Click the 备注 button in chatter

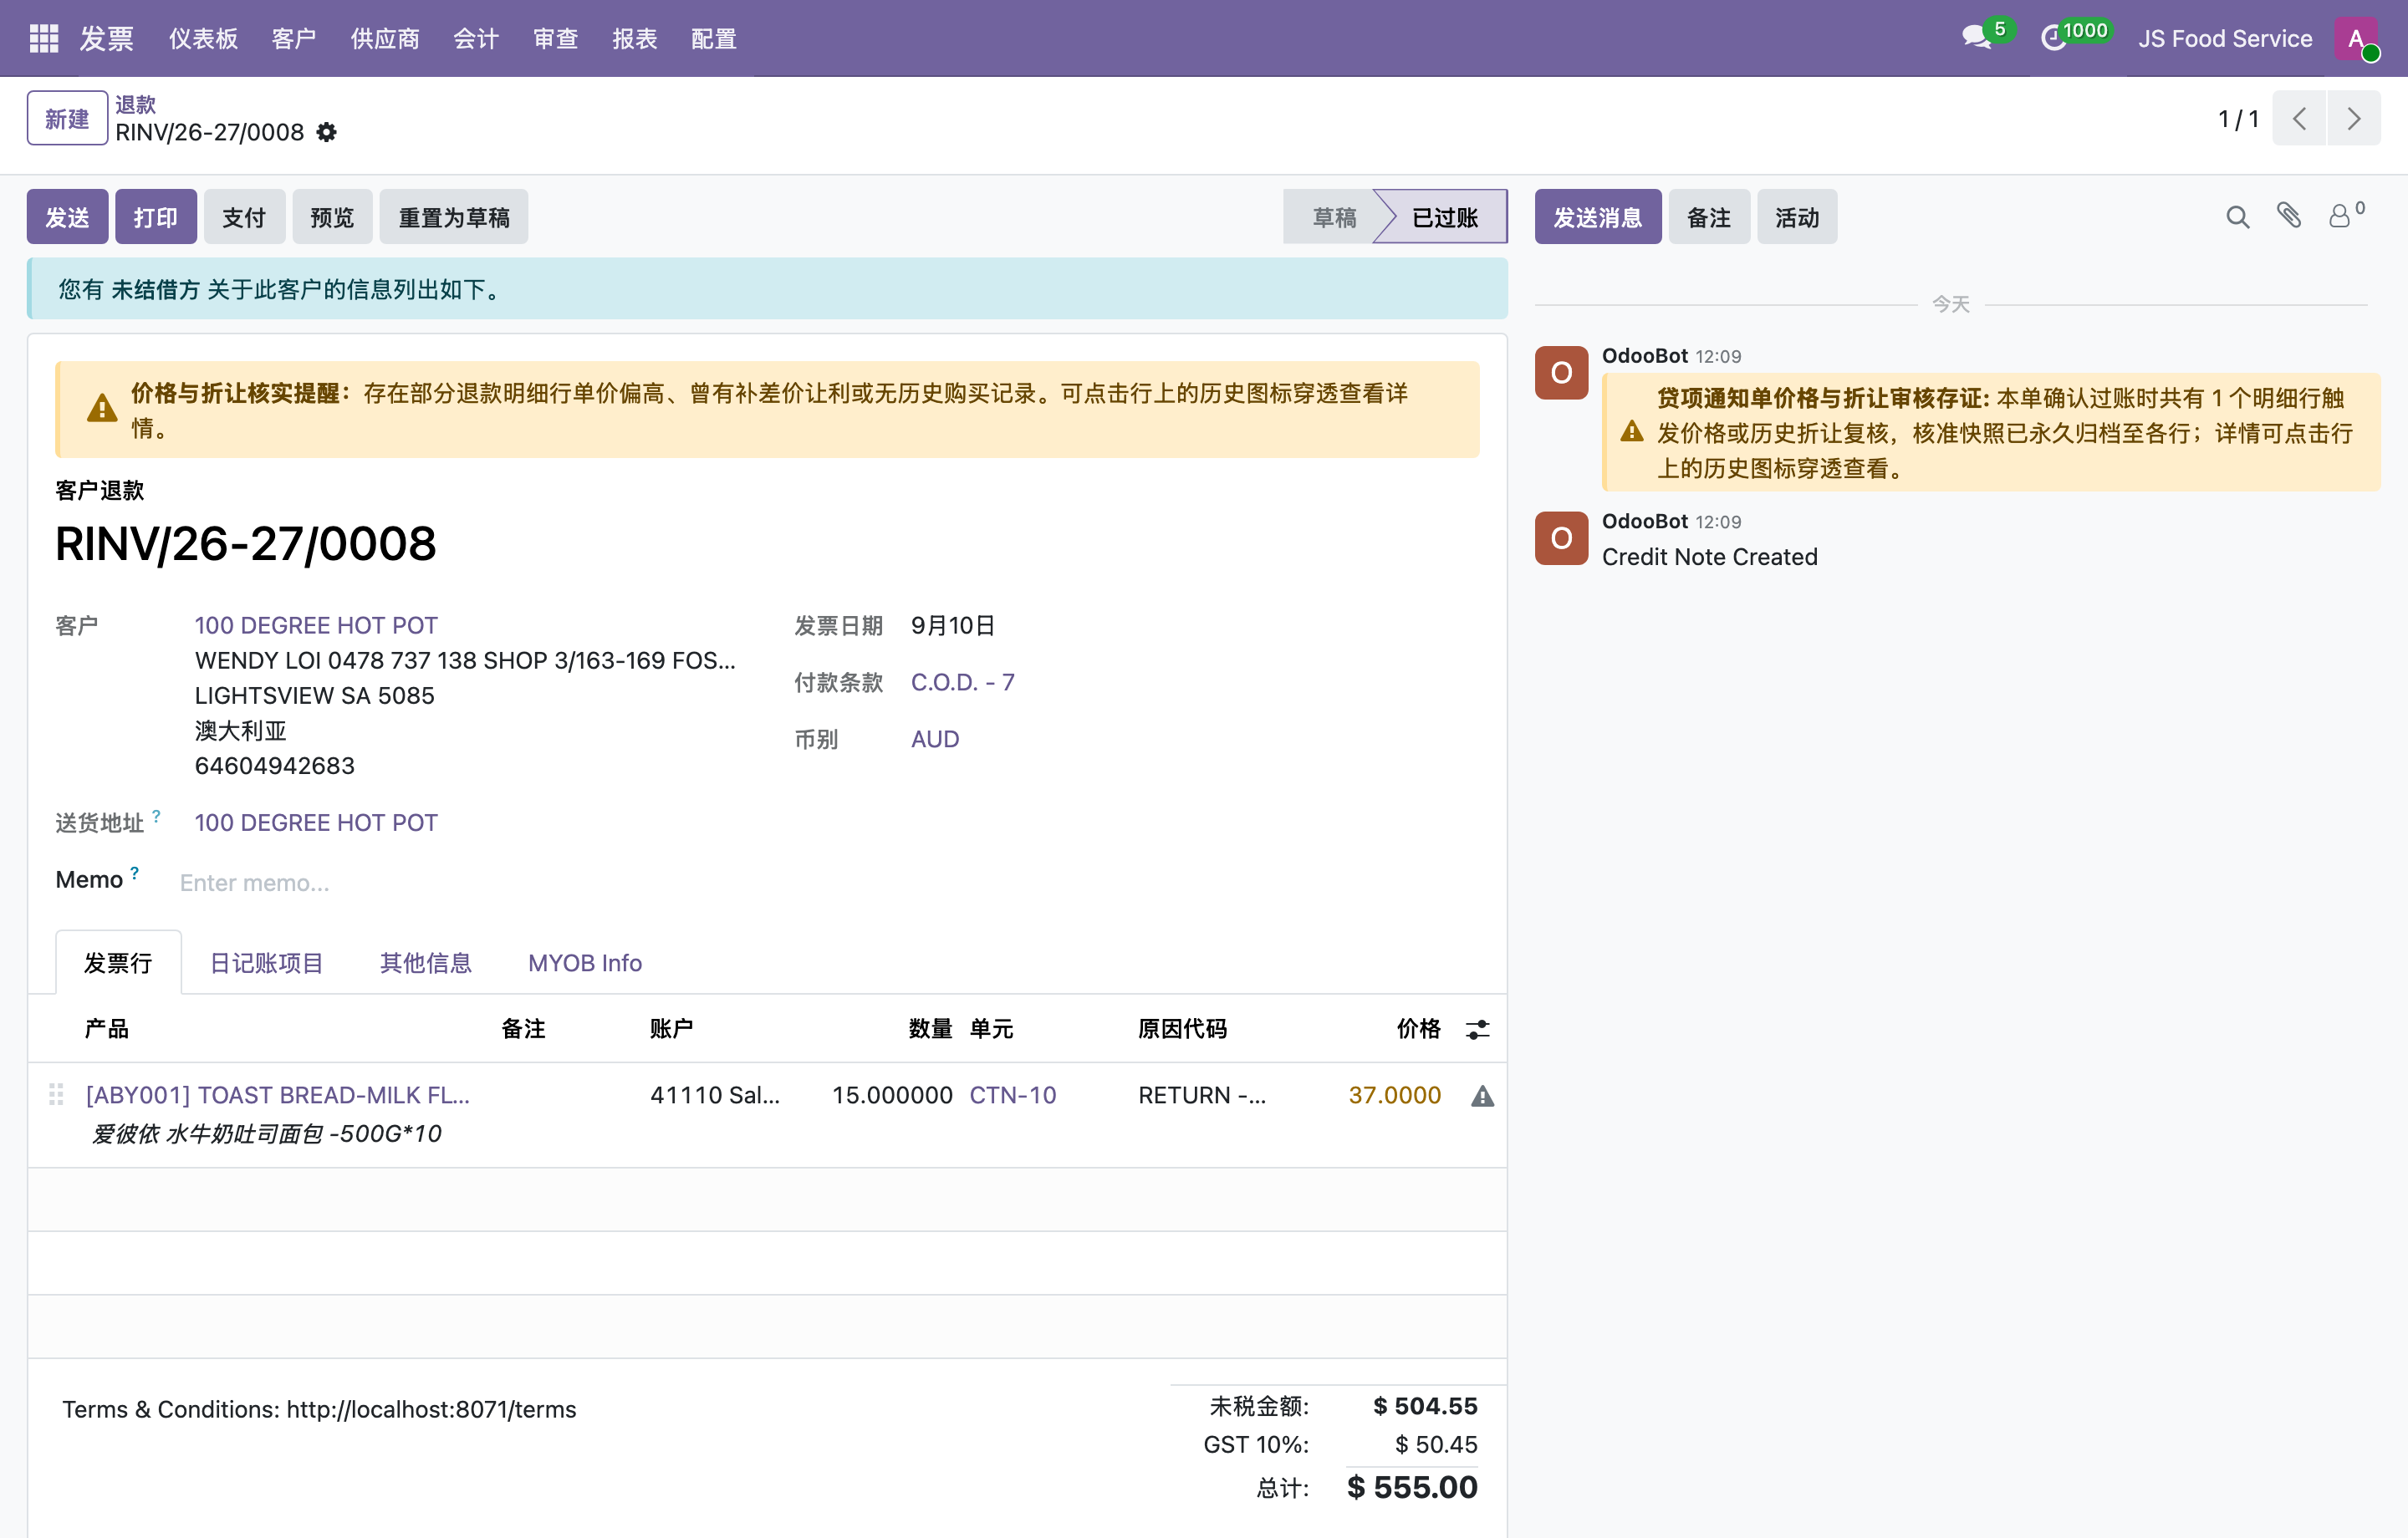click(x=1709, y=217)
